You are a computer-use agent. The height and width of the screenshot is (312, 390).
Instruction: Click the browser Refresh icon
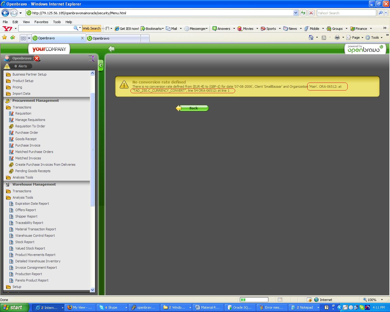[x=303, y=13]
